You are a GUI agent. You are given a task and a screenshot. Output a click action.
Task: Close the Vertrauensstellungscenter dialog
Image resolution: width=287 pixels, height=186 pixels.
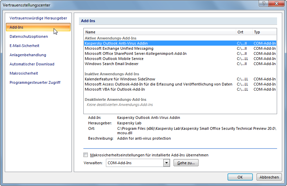click(276, 3)
